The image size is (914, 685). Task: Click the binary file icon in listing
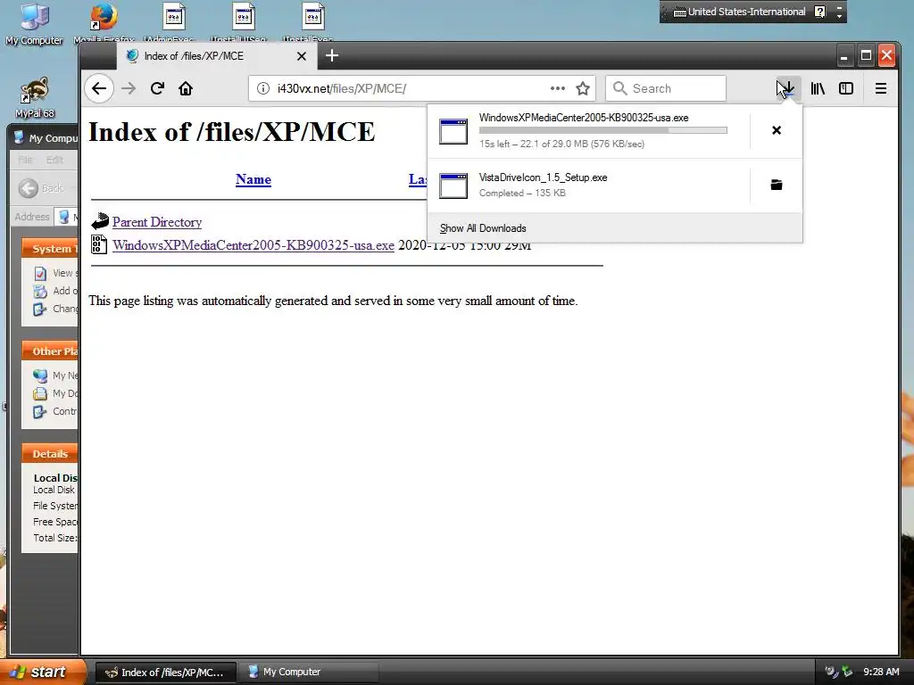(99, 244)
